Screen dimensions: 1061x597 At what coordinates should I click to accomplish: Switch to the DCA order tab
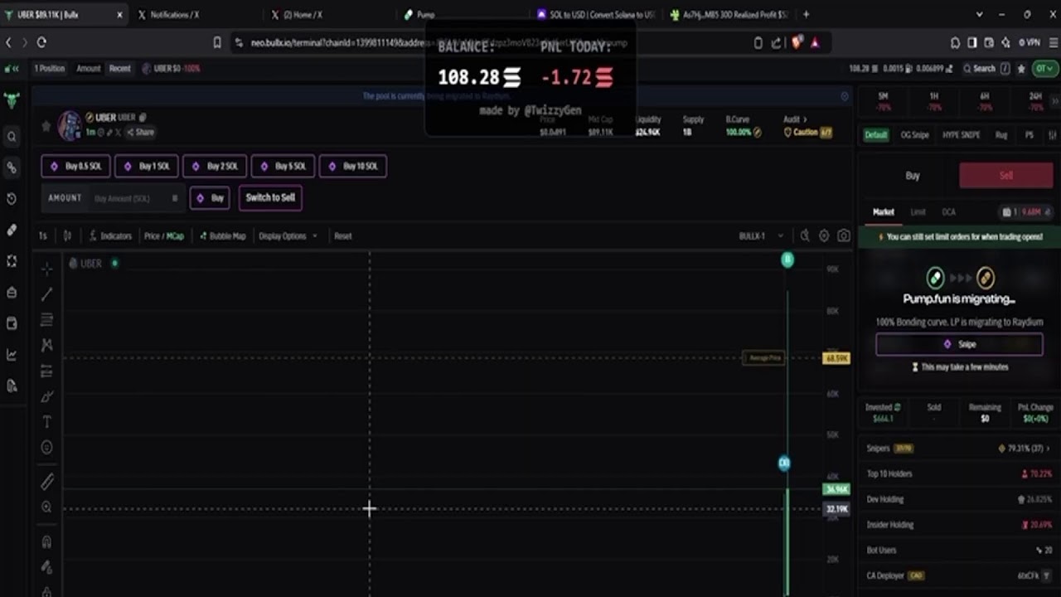click(948, 212)
